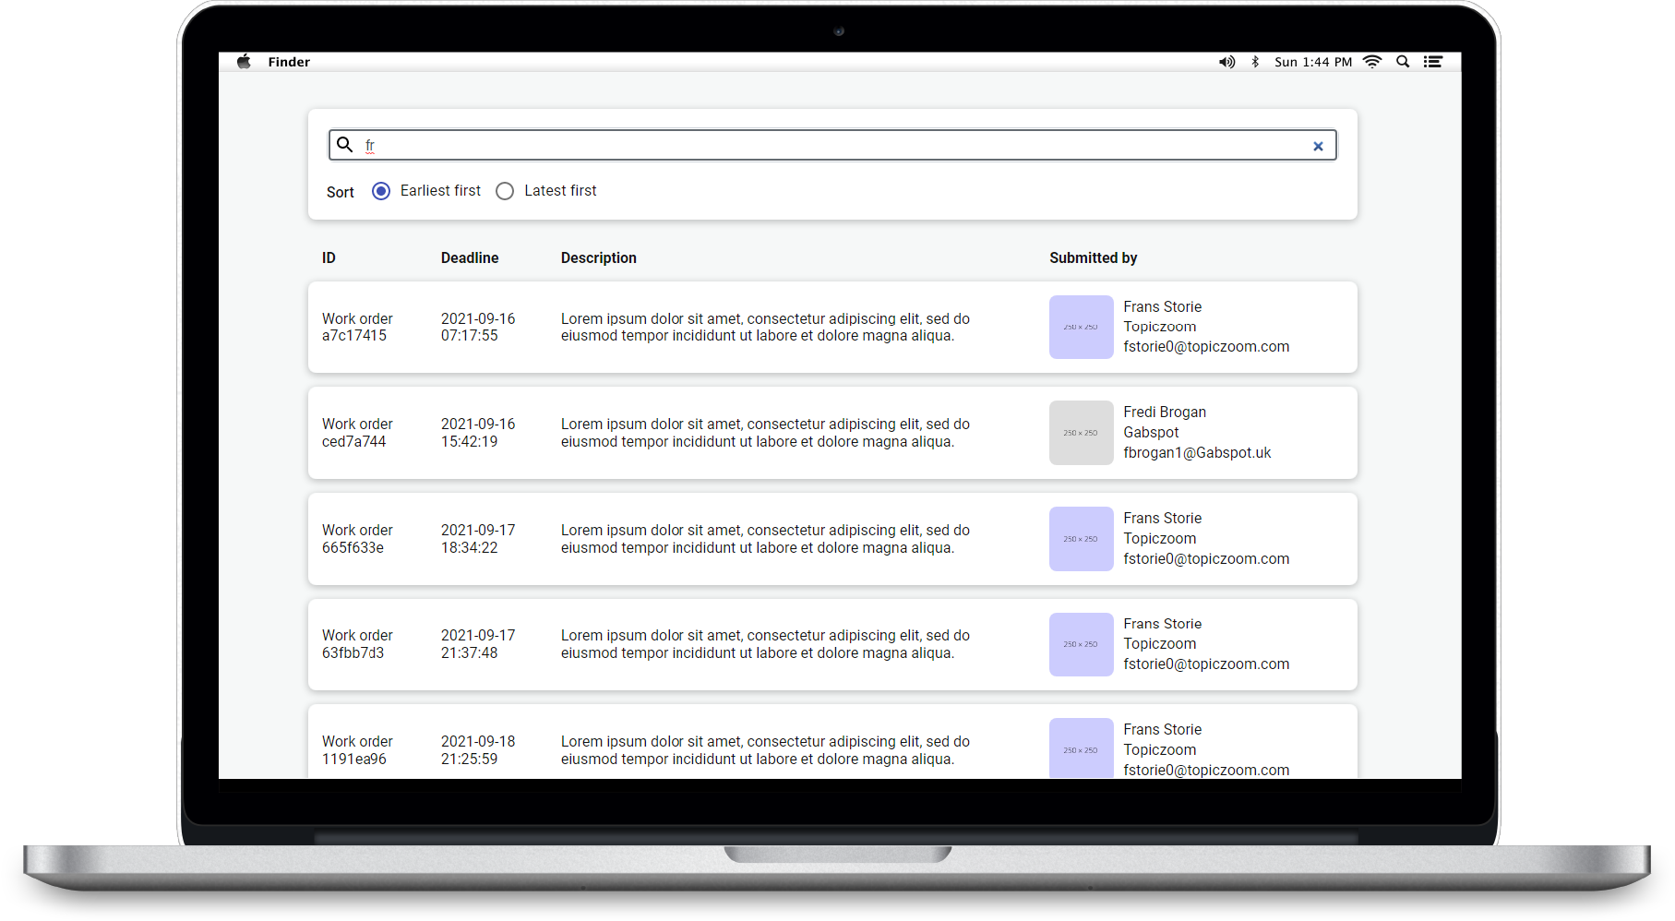Open Work order 665f633e row
This screenshot has width=1675, height=921.
pyautogui.click(x=356, y=539)
